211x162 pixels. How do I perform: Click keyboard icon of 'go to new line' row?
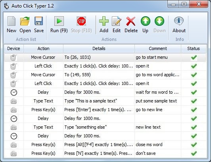coord(13,110)
